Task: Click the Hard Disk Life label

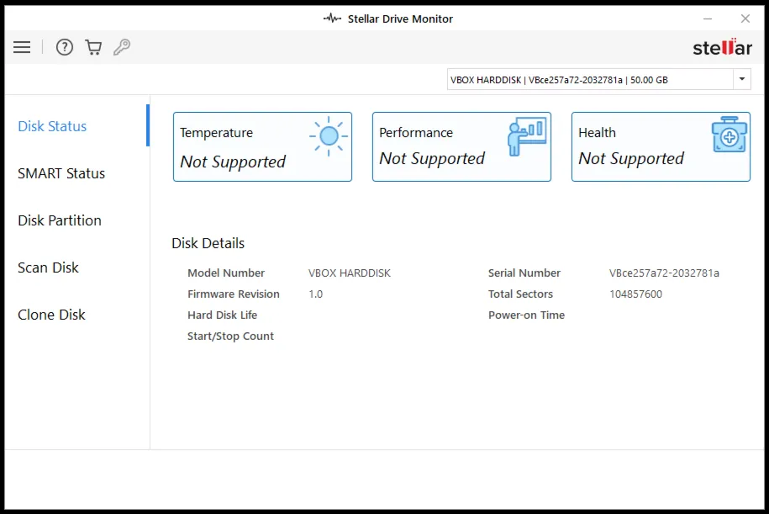Action: click(222, 315)
